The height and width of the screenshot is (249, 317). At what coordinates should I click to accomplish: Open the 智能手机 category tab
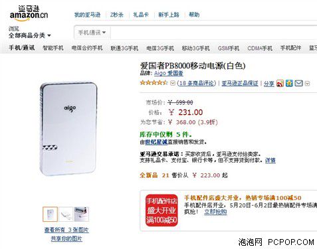[53, 48]
